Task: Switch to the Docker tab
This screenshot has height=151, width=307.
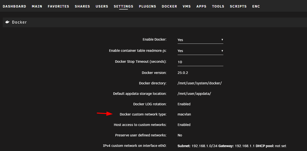Action: point(169,6)
